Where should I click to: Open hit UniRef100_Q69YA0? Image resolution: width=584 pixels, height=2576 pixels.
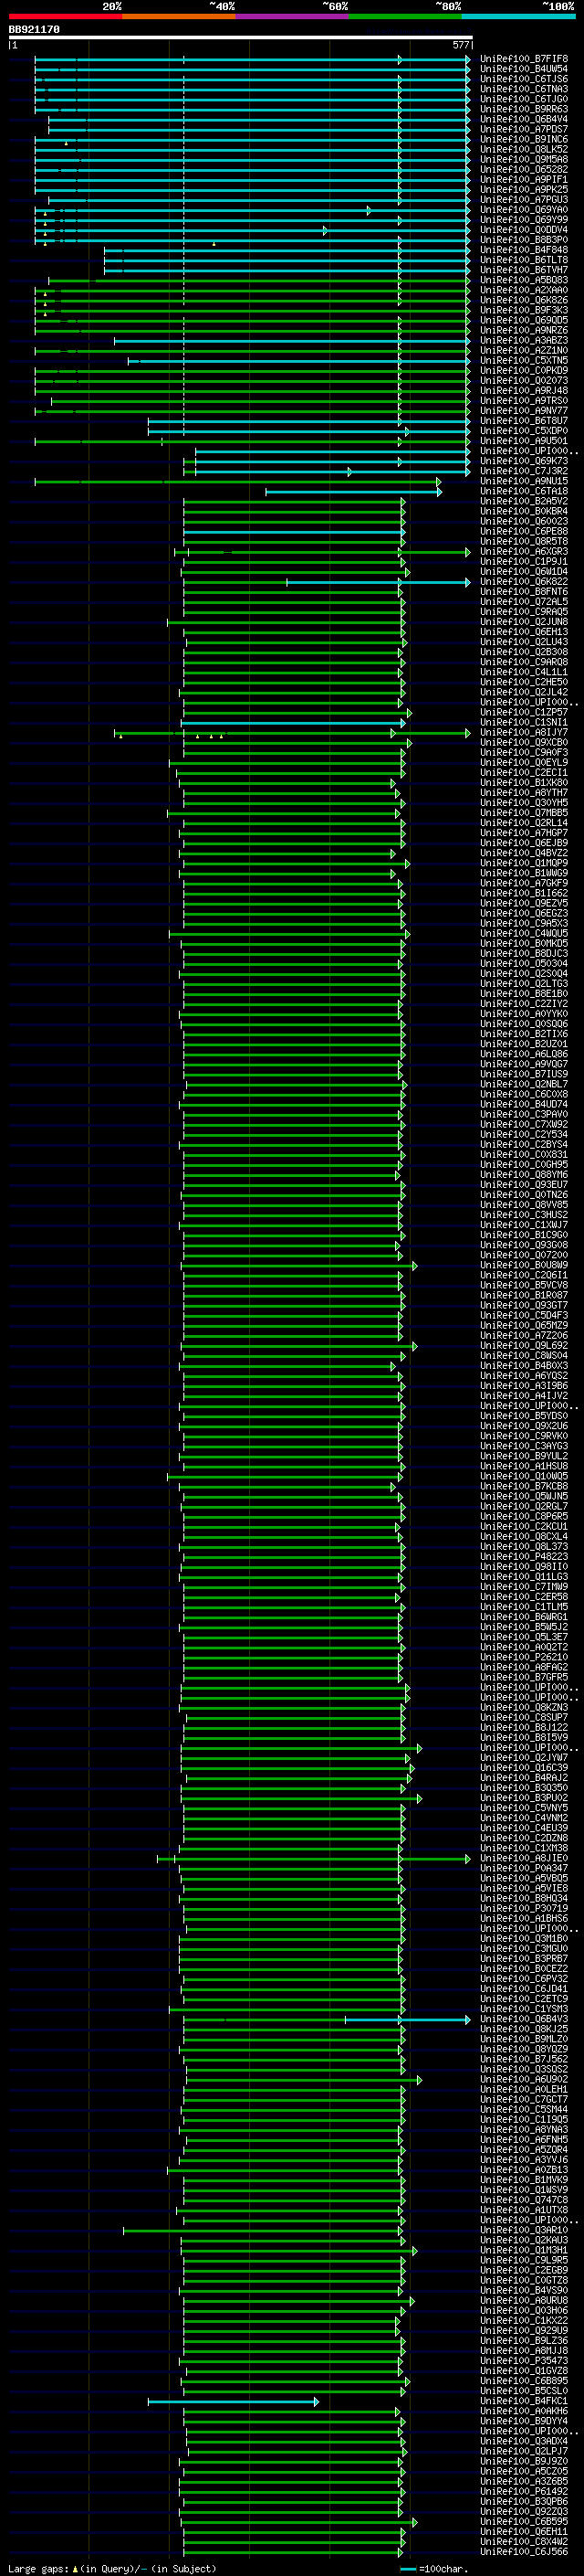(524, 210)
